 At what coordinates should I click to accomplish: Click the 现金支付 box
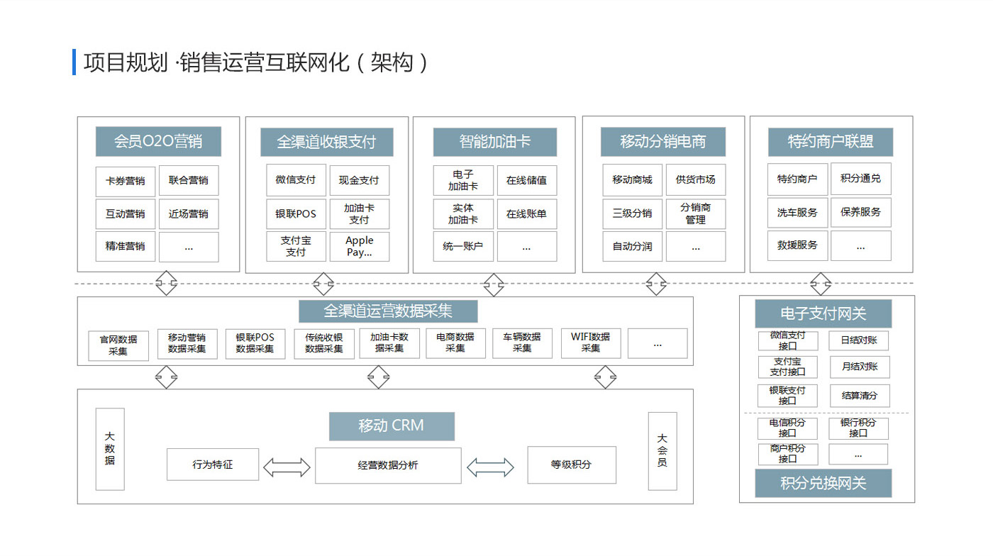[359, 180]
